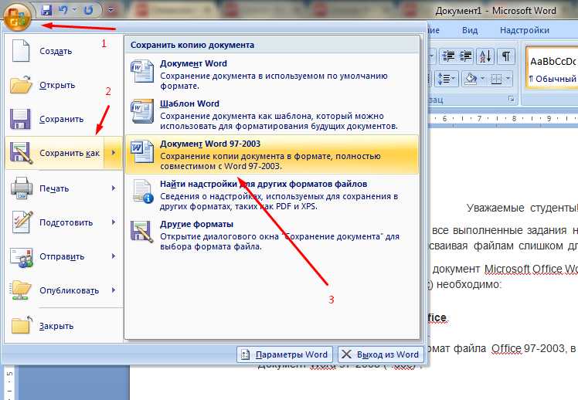578x400 pixels.
Task: Save as Документ Word 97-2003
Action: pos(272,154)
